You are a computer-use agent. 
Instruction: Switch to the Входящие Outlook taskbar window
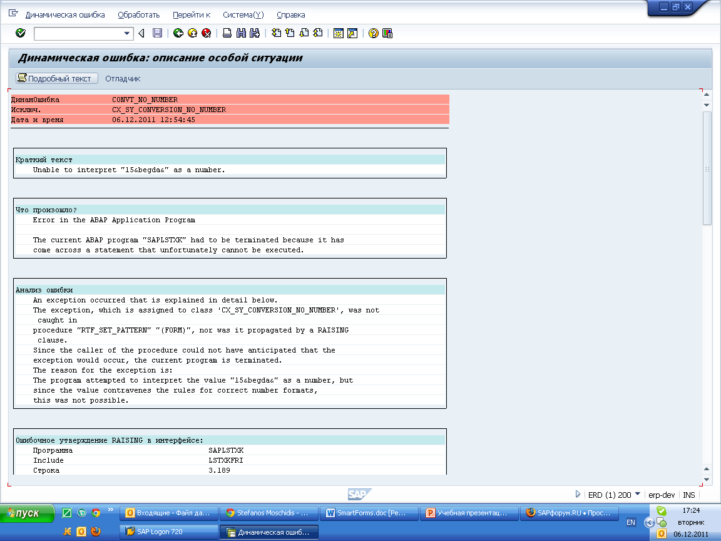click(168, 513)
